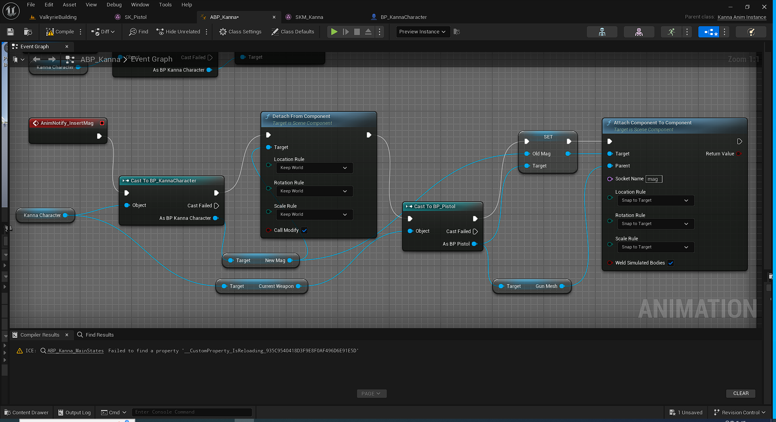The height and width of the screenshot is (422, 776).
Task: Select debug object finder icon
Action: click(x=457, y=32)
